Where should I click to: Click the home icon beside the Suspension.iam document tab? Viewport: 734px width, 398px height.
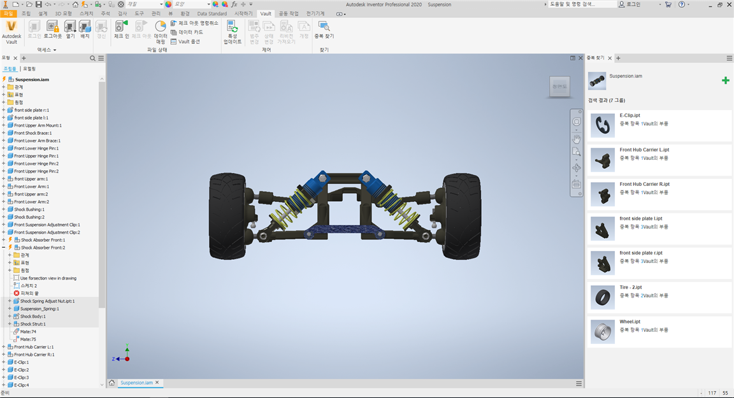tap(112, 383)
